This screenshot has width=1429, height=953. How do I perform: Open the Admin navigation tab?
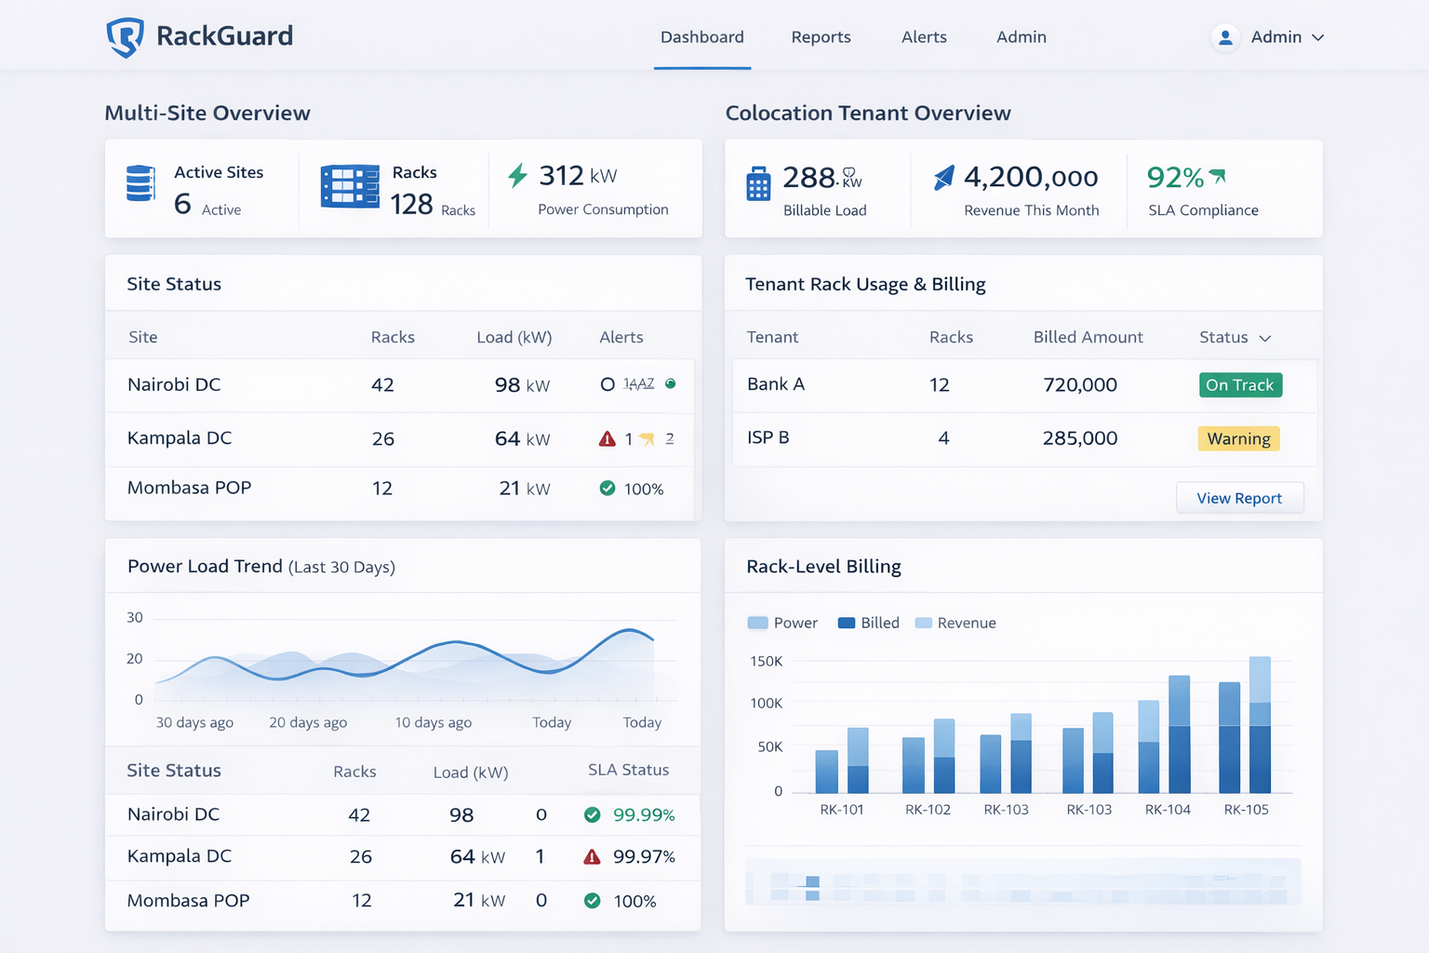coord(1022,37)
